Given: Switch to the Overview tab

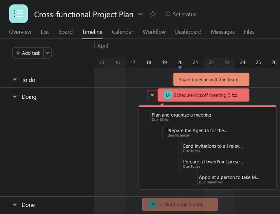Looking at the screenshot, I should [20, 32].
